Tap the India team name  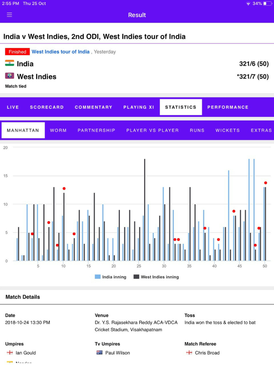click(x=25, y=64)
